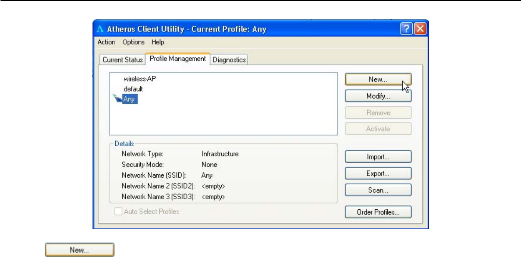The image size is (521, 257).
Task: Click the Network Name 2 (SSID2) empty value
Action: coord(213,186)
